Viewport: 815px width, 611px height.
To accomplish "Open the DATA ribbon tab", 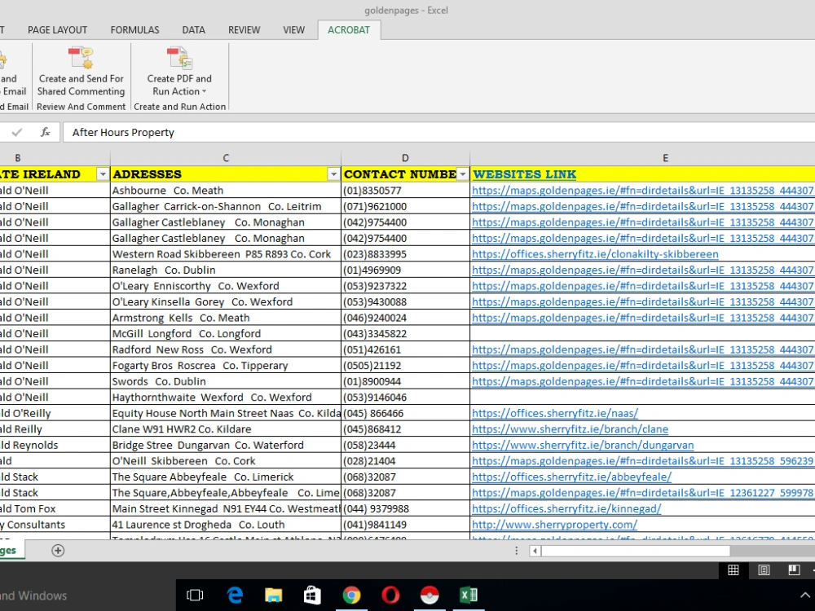I will (193, 30).
